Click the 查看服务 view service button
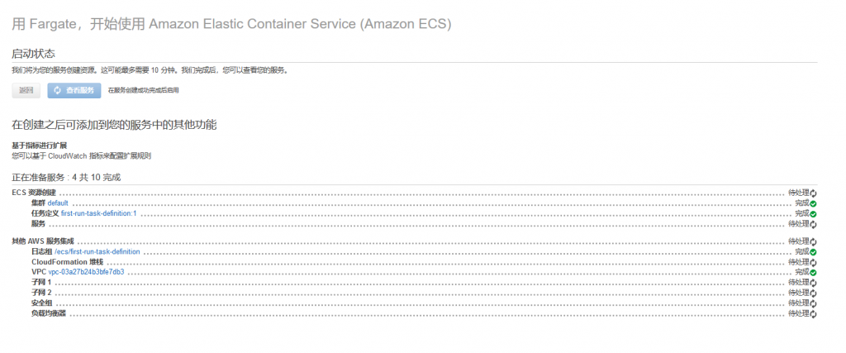The width and height of the screenshot is (846, 353). [74, 91]
